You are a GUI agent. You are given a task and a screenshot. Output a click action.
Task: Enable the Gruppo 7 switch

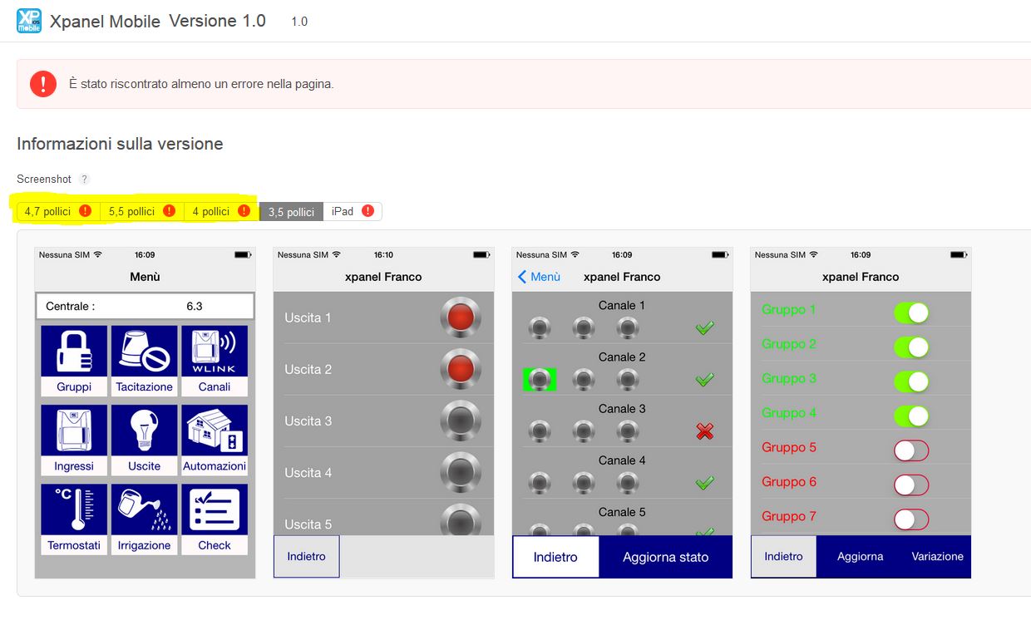911,519
